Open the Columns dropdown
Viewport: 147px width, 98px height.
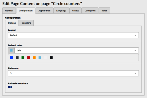(73, 73)
